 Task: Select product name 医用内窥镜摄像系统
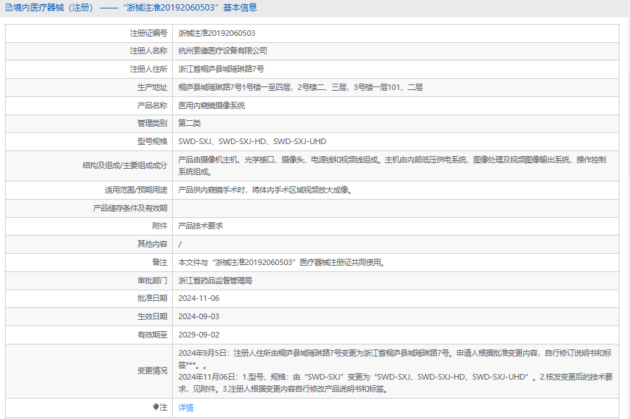pos(211,105)
